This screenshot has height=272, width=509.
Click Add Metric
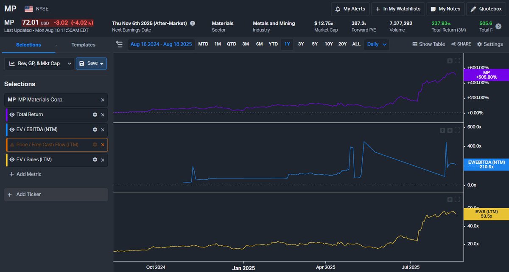pyautogui.click(x=25, y=174)
